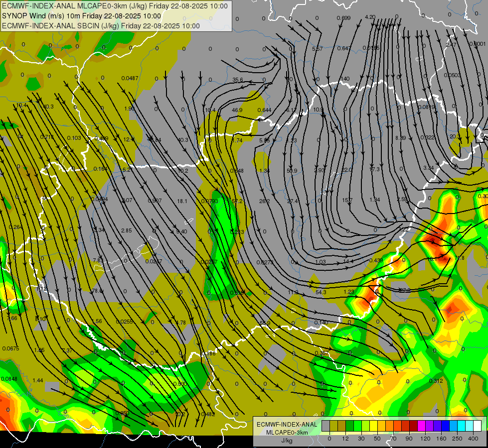Click the map value 55.9
The width and height of the screenshot is (488, 448).
[265, 324]
